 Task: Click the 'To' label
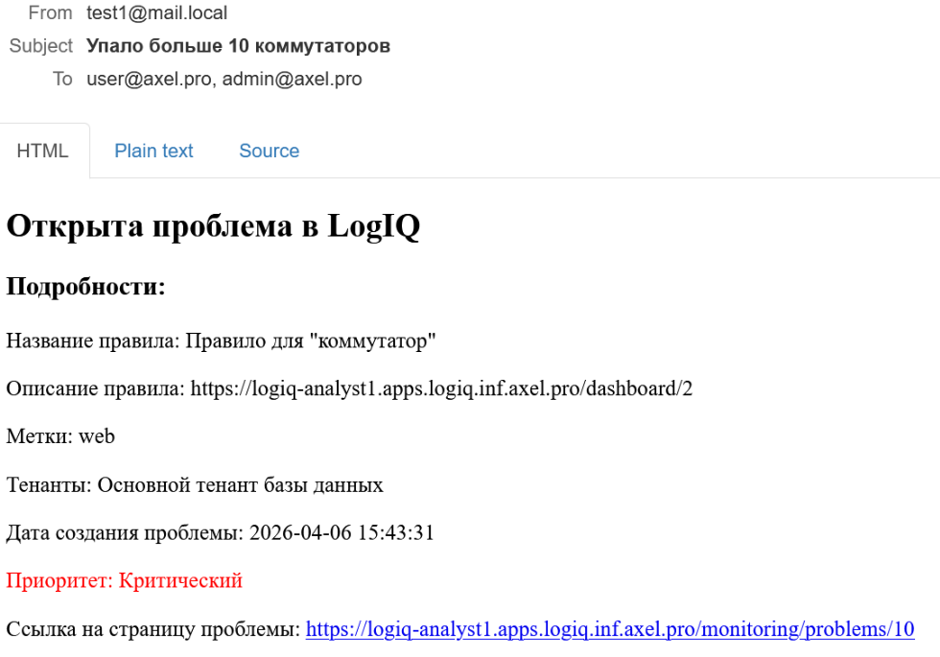point(62,79)
